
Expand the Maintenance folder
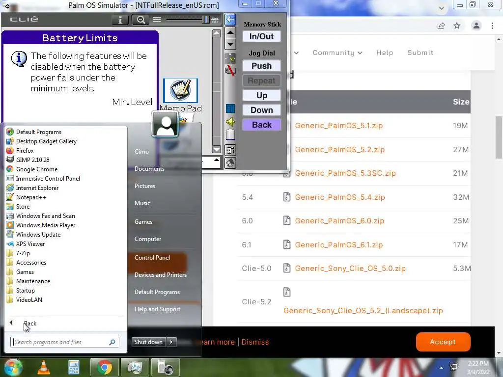(33, 281)
